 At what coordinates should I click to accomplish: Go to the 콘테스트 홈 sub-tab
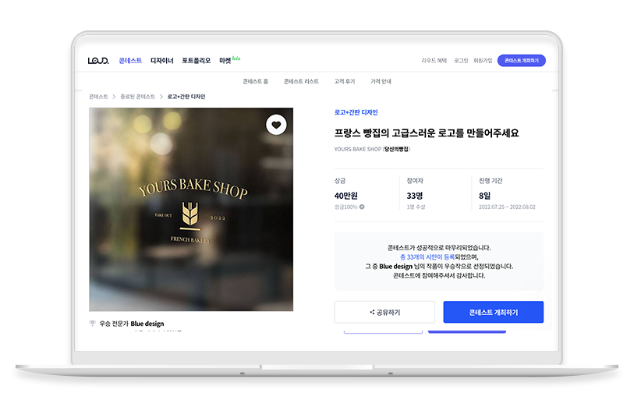pos(255,82)
